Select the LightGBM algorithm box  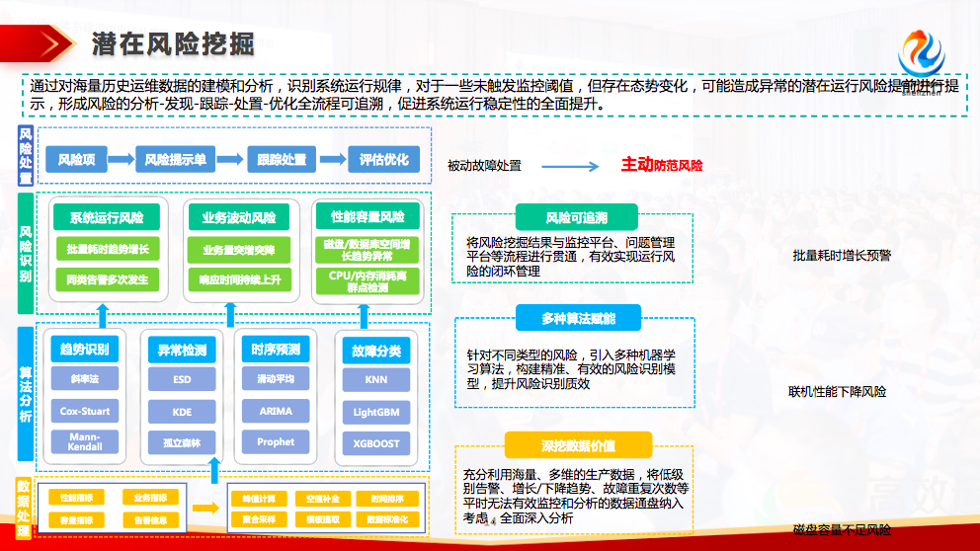tap(376, 411)
